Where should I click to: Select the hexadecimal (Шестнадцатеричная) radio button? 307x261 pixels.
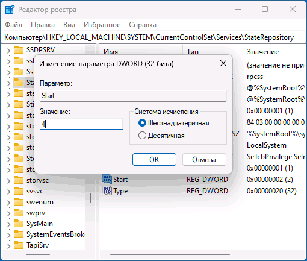[142, 123]
